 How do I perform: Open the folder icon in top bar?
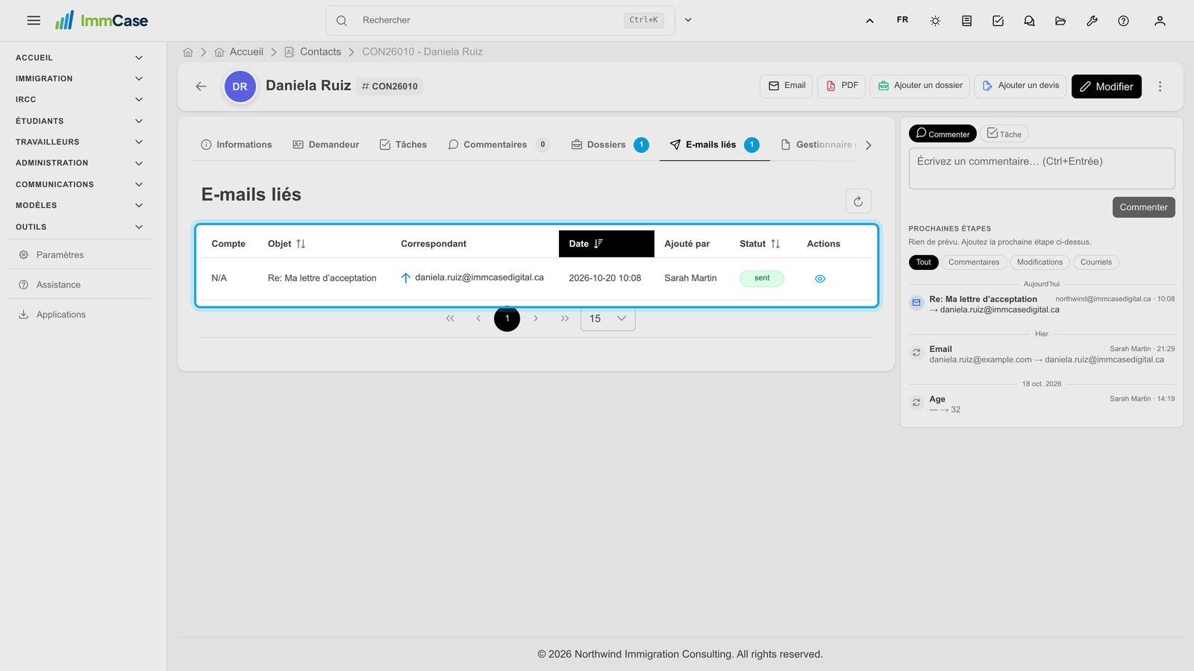click(x=1060, y=21)
